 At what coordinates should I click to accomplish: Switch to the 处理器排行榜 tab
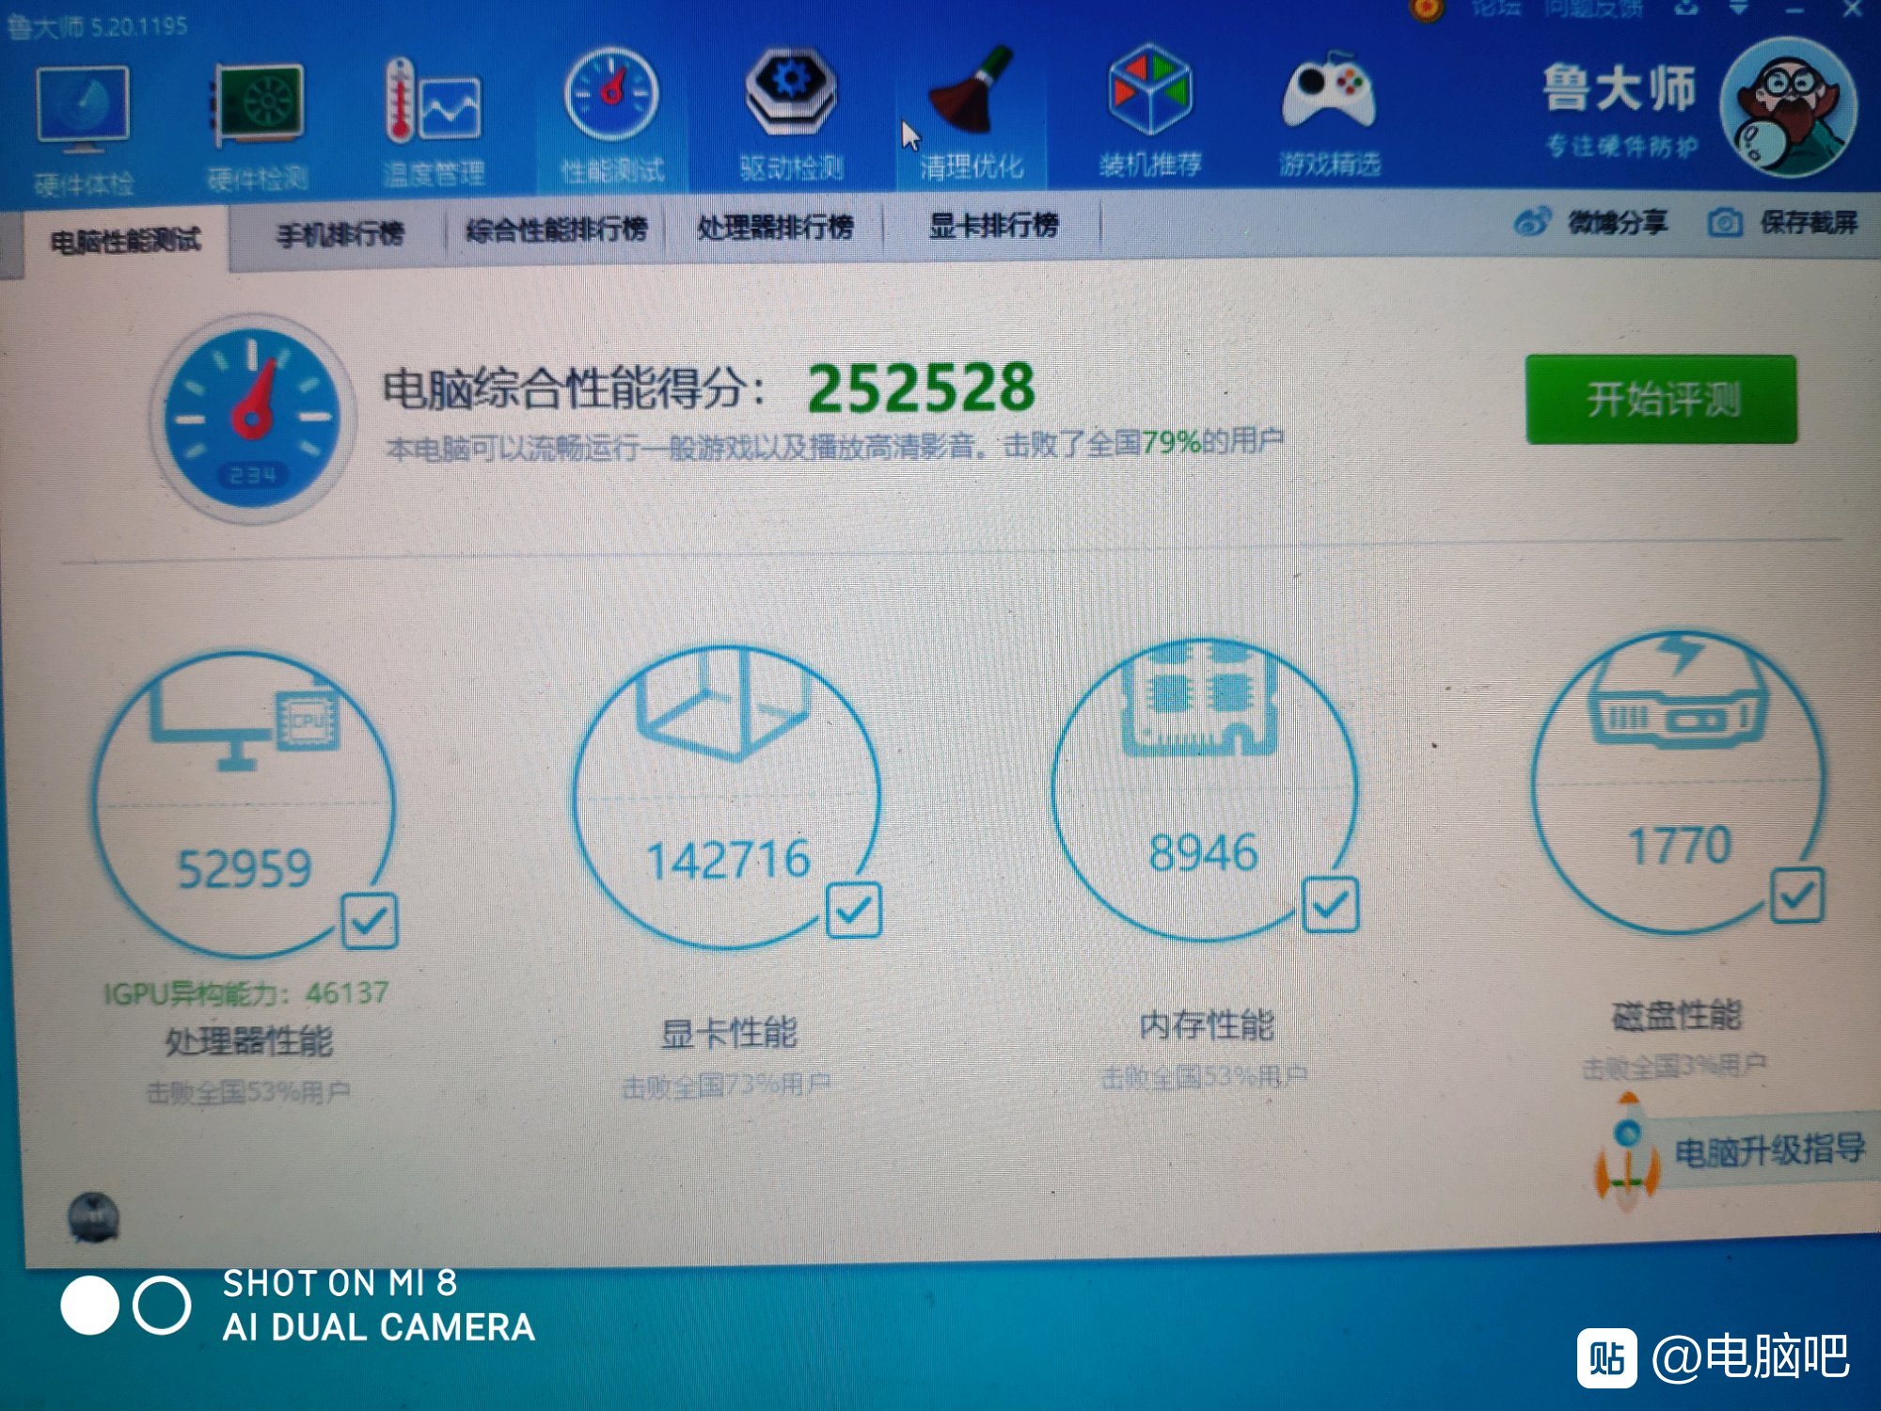775,227
